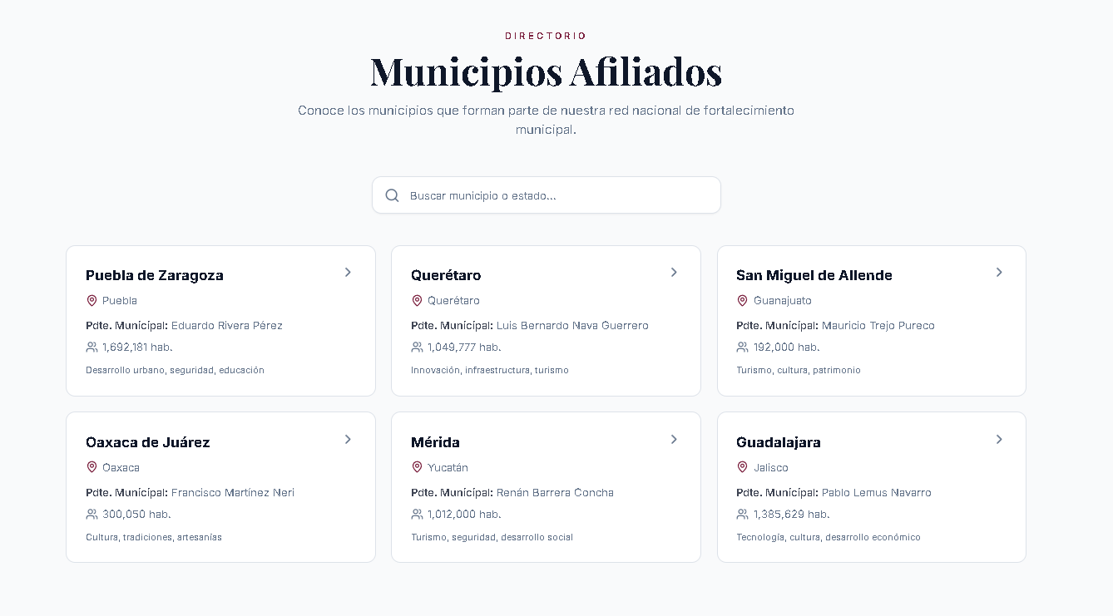Focus the Buscar municipio o estado field
The image size is (1113, 616).
coord(557,195)
